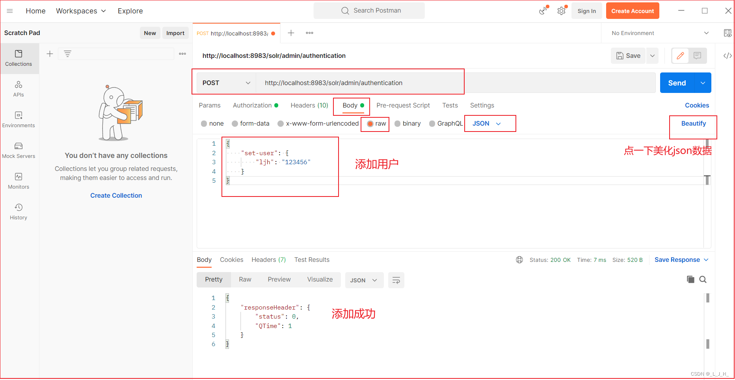Click the request URL input field

pos(456,83)
